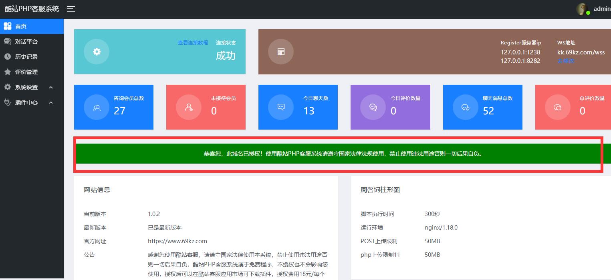Click the message icon on 聊天消息总数 card
Screen dimensions: 611x280
[465, 107]
